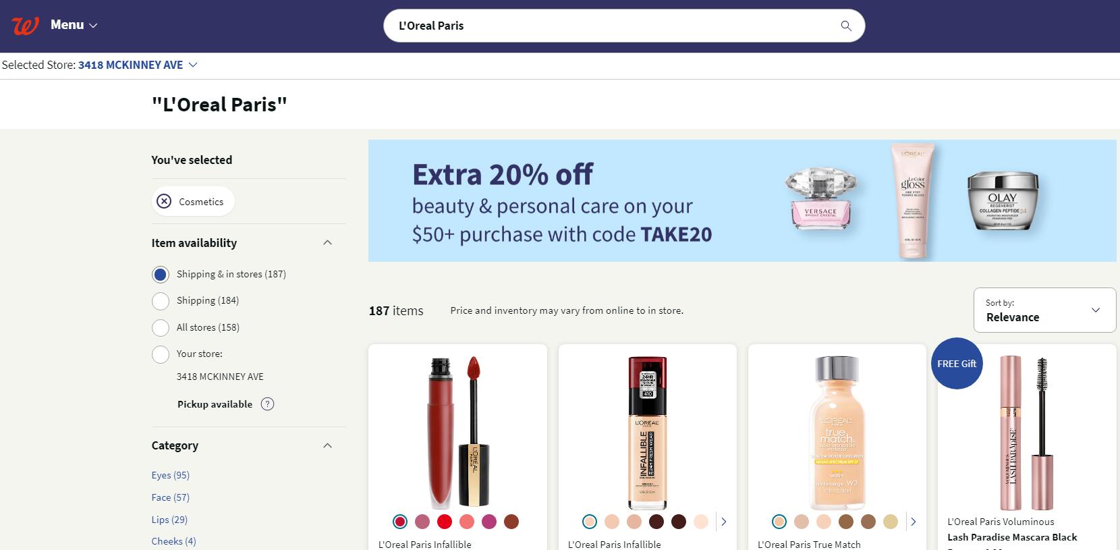The height and width of the screenshot is (550, 1120).
Task: Click the Pickup available help icon
Action: click(268, 404)
